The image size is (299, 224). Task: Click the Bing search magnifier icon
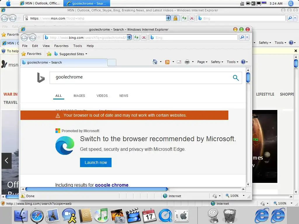click(x=236, y=78)
